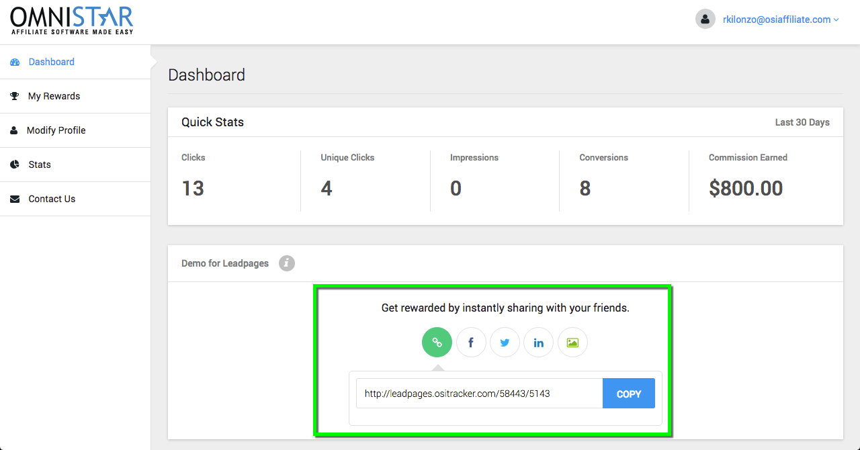Click the info icon beside Demo for Leadpages
This screenshot has width=860, height=450.
pos(287,263)
